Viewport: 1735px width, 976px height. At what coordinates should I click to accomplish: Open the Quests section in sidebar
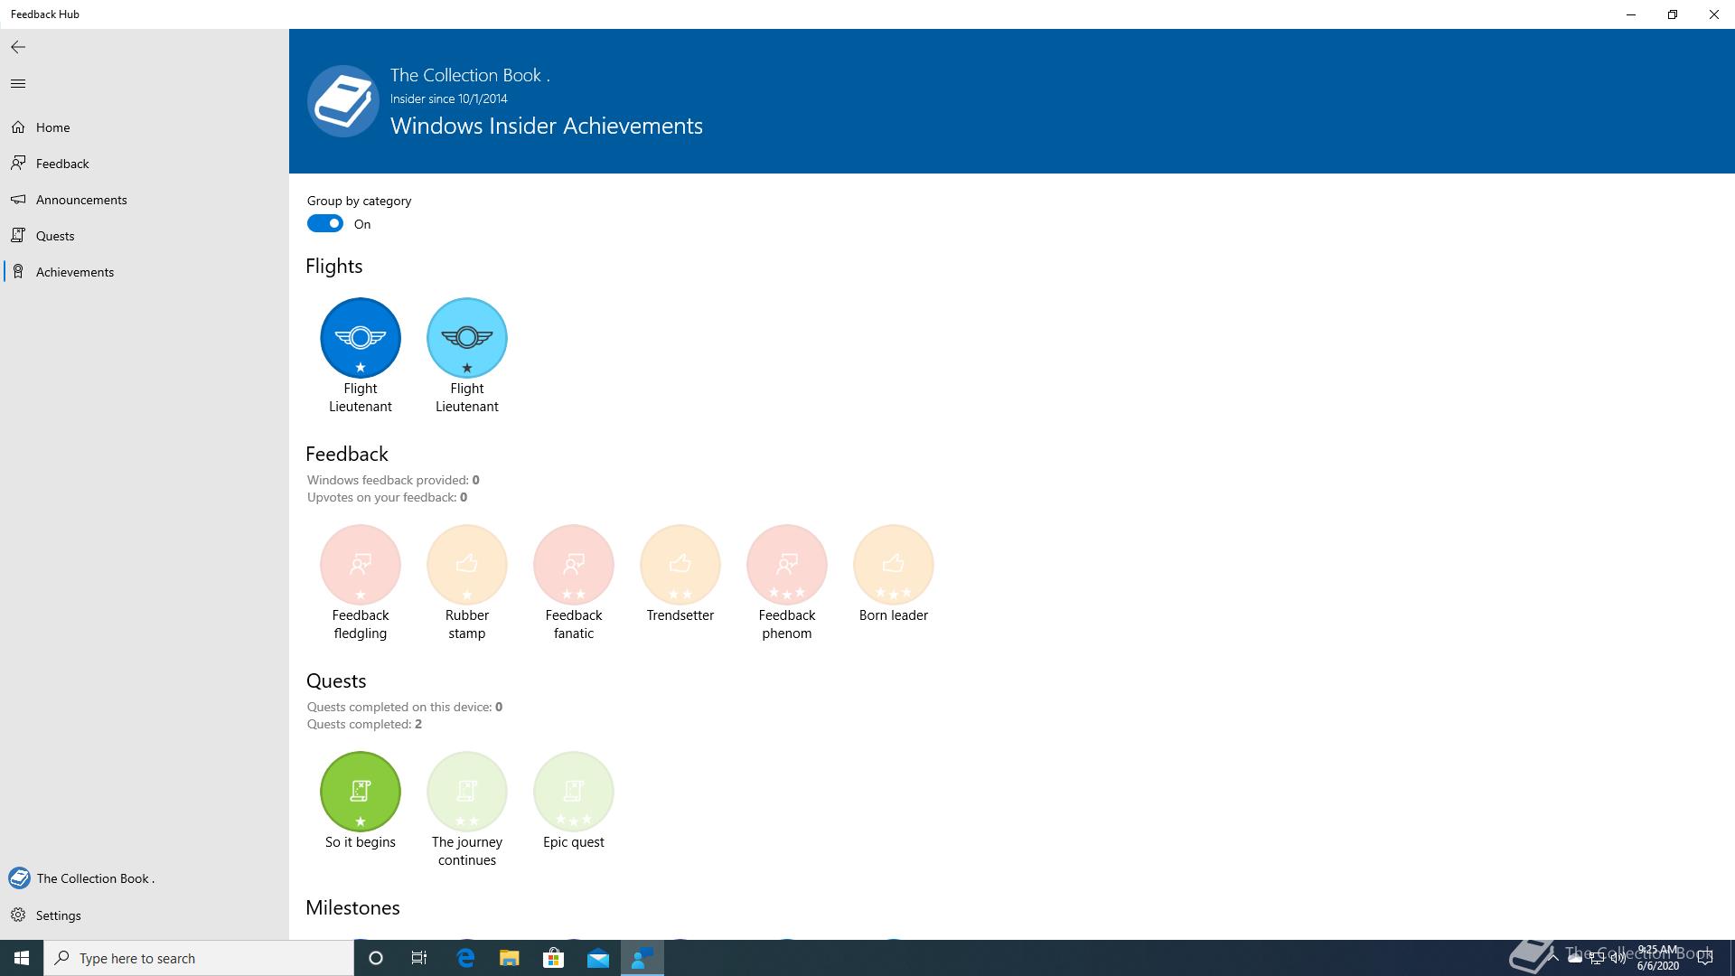coord(54,236)
